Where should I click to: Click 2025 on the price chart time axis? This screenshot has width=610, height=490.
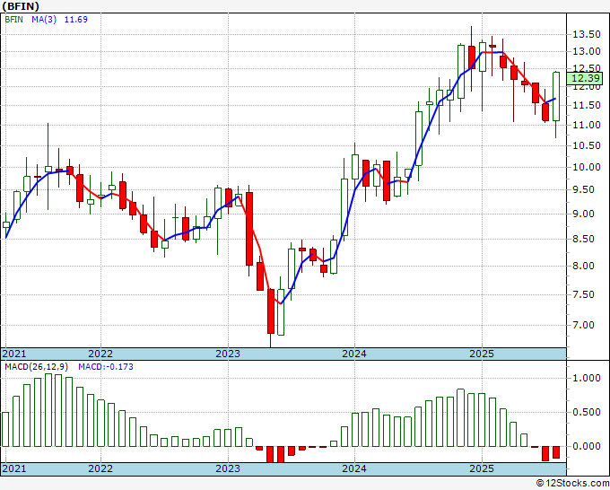click(x=482, y=354)
